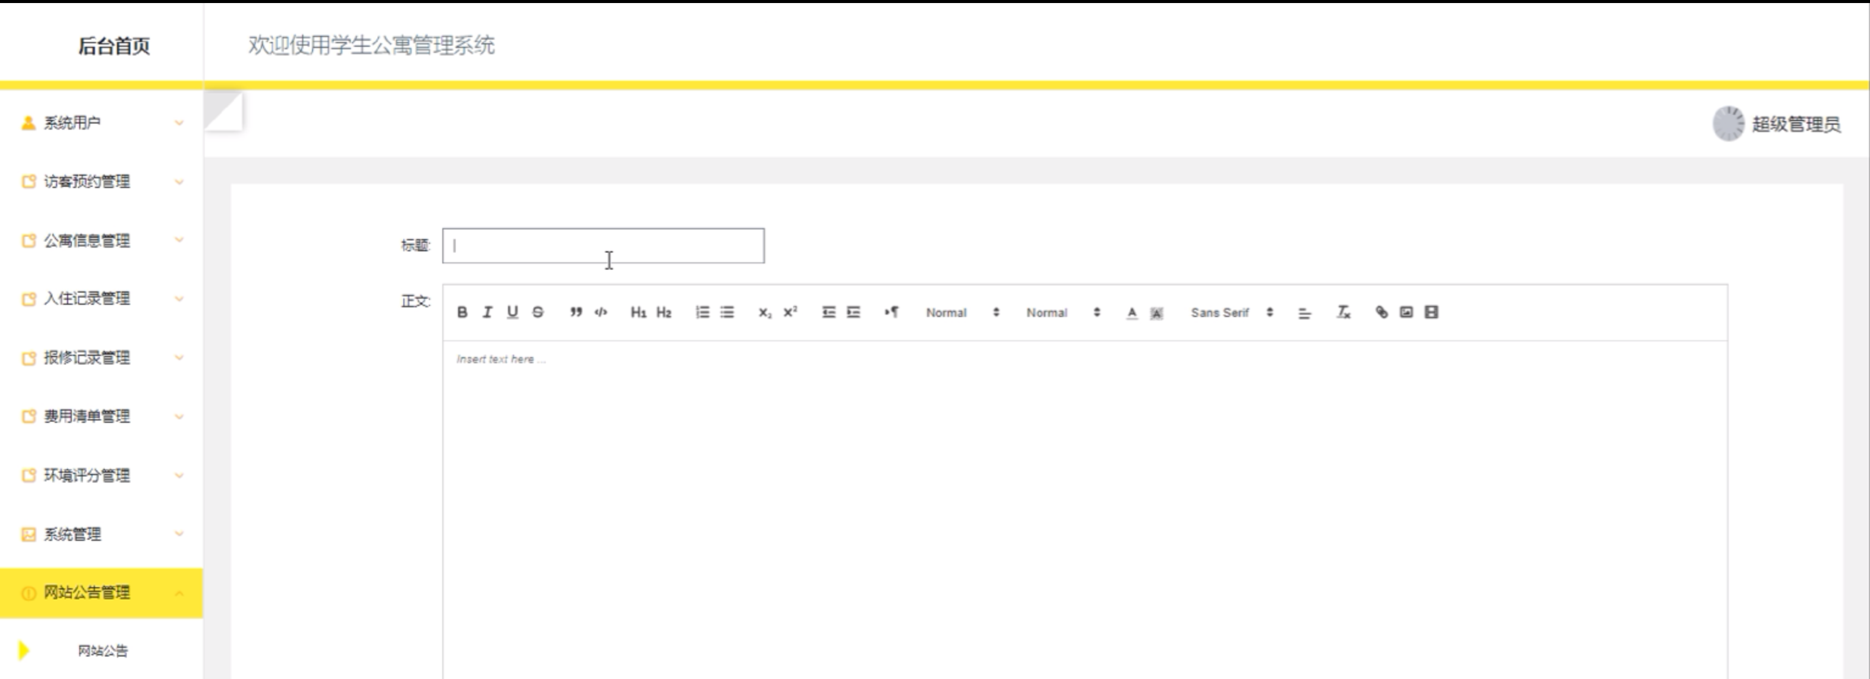Clear text formatting with Tx icon
Screen dimensions: 1870x679
1343,312
